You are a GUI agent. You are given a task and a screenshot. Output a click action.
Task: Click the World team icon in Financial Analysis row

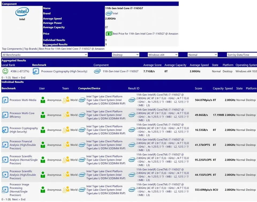tap(66, 145)
